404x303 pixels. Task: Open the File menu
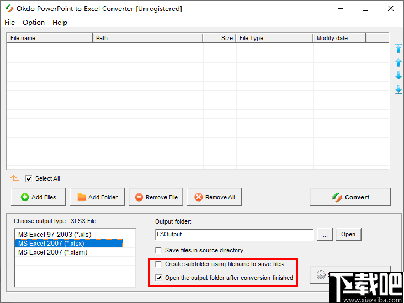point(10,23)
